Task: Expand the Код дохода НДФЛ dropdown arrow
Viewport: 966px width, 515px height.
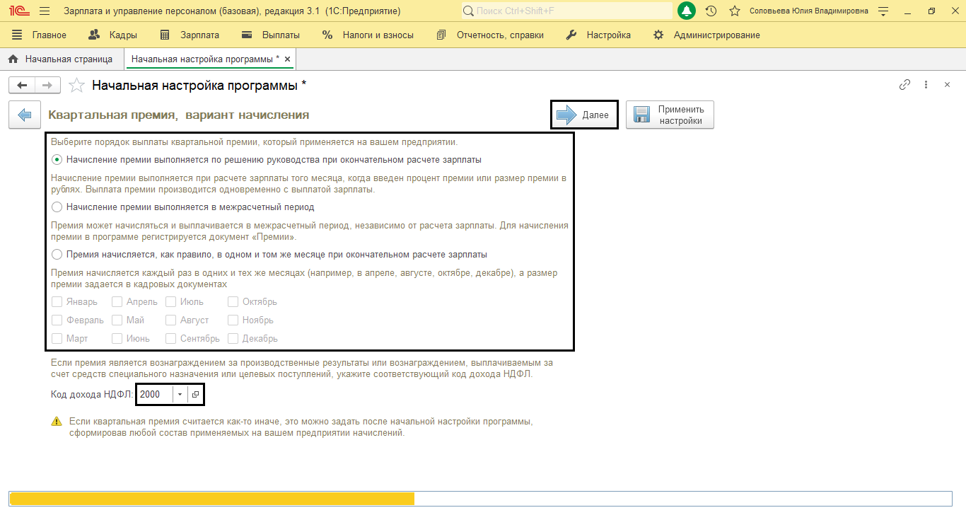Action: pyautogui.click(x=180, y=395)
